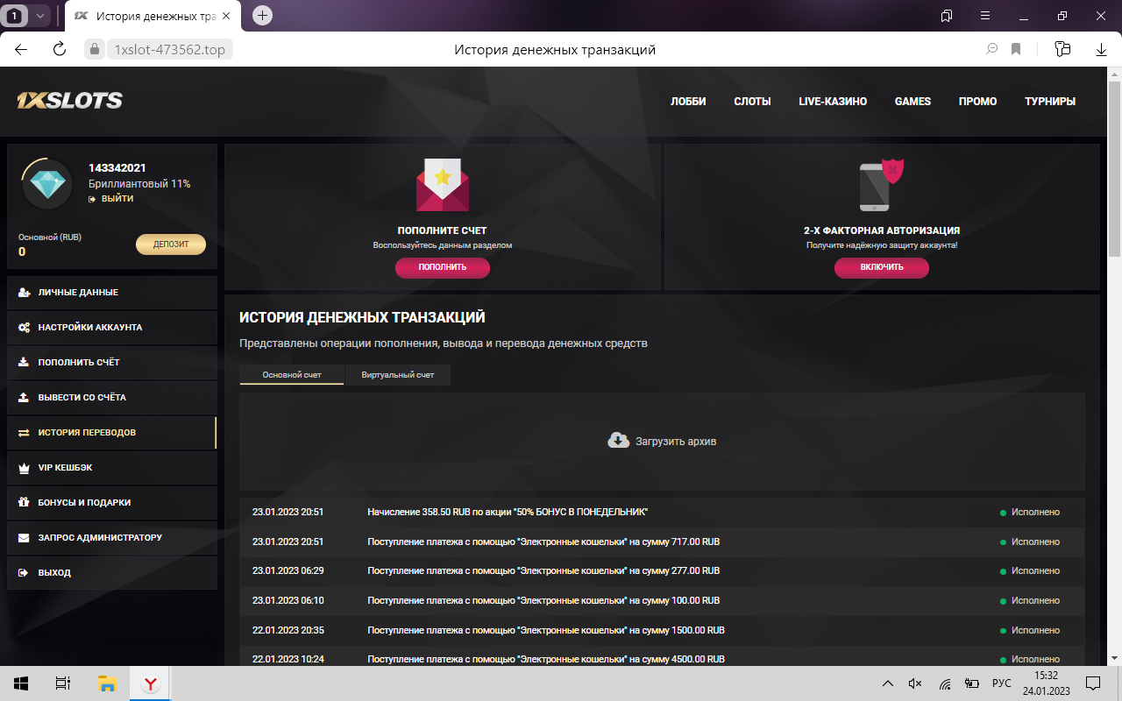Click the ПОПОЛНИТЬ button

point(443,267)
